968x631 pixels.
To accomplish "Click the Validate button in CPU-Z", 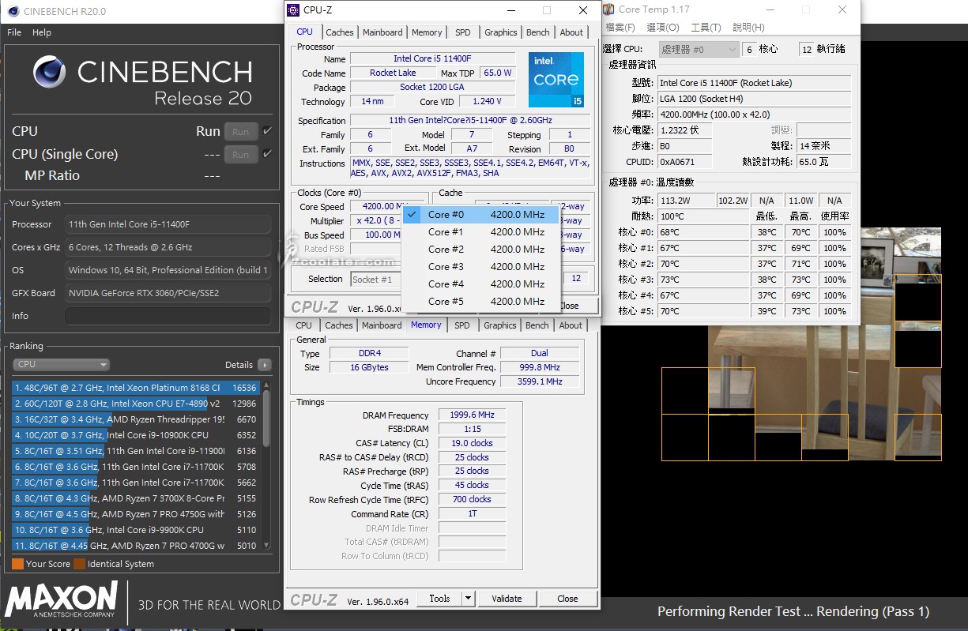I will pyautogui.click(x=507, y=599).
